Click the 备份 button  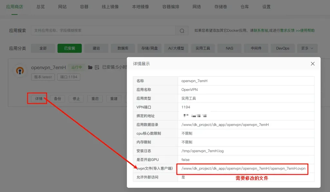[57, 99]
